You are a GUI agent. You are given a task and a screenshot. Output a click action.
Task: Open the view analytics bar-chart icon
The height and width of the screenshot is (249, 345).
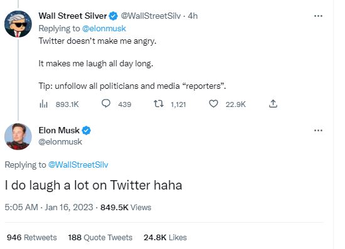pyautogui.click(x=43, y=104)
